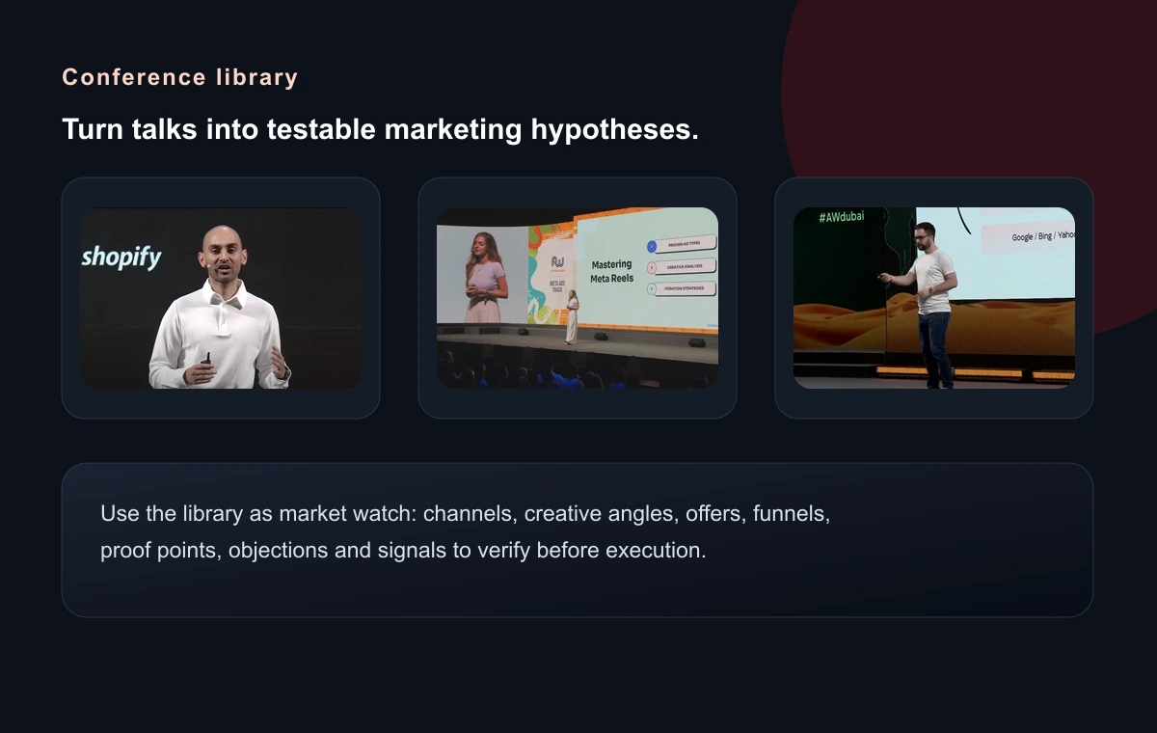Open the Shopify speaker talk thumbnail
This screenshot has height=733, width=1157.
coord(221,298)
